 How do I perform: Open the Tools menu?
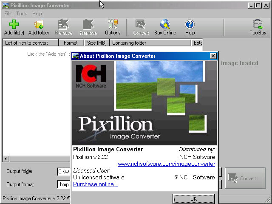(22, 14)
